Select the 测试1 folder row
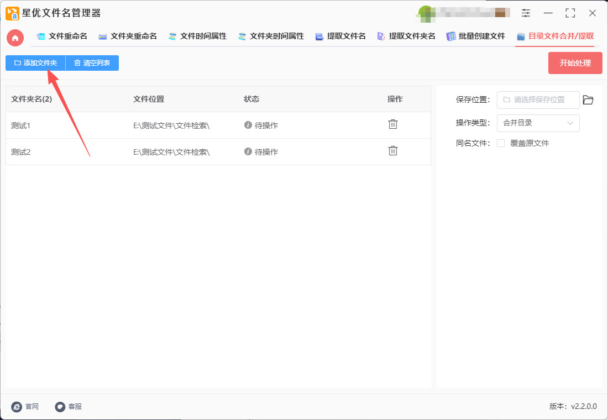 coord(66,125)
